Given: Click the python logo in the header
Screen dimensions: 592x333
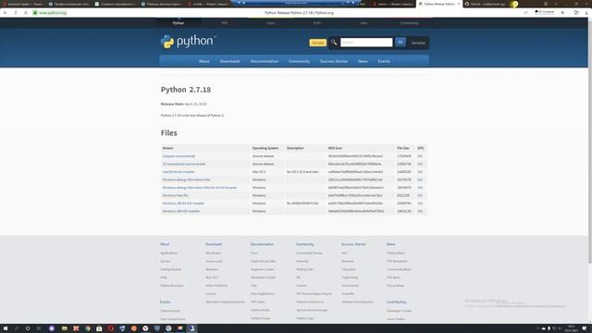Looking at the screenshot, I should coord(188,41).
